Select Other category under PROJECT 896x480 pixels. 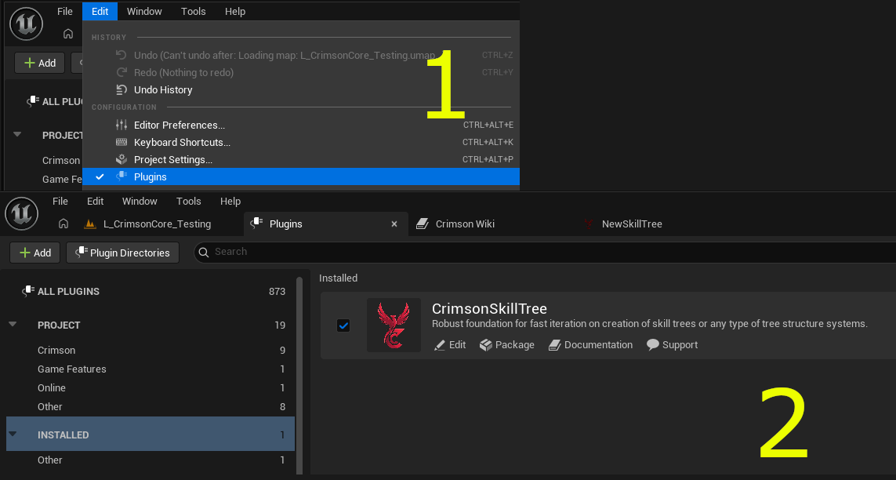click(151, 407)
